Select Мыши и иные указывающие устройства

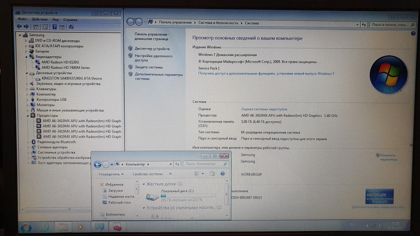[x=70, y=110]
